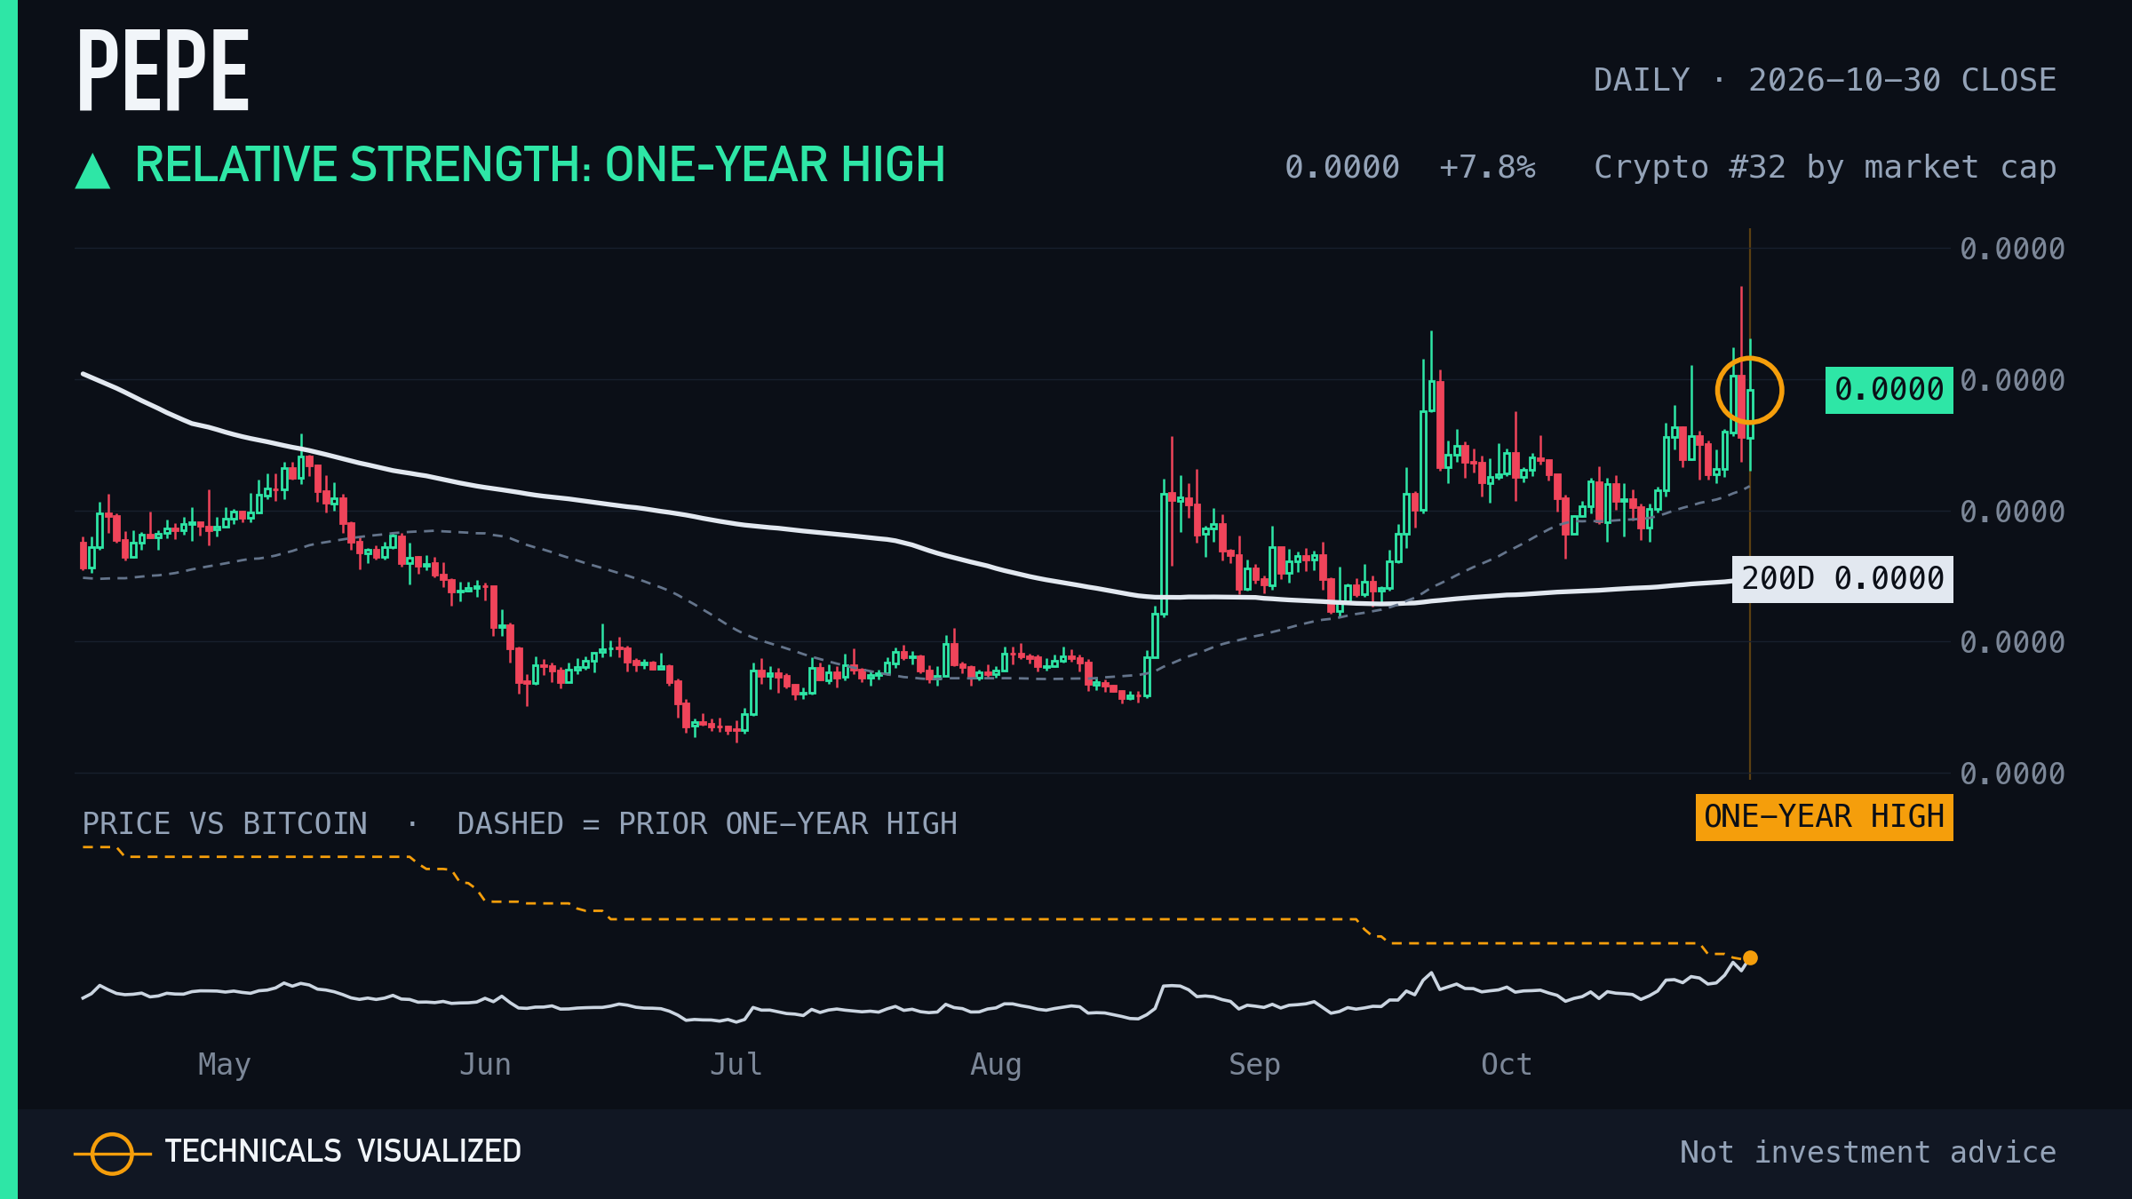Click the 'PRICE VS BITCOIN' panel label
This screenshot has height=1199, width=2132.
(225, 823)
